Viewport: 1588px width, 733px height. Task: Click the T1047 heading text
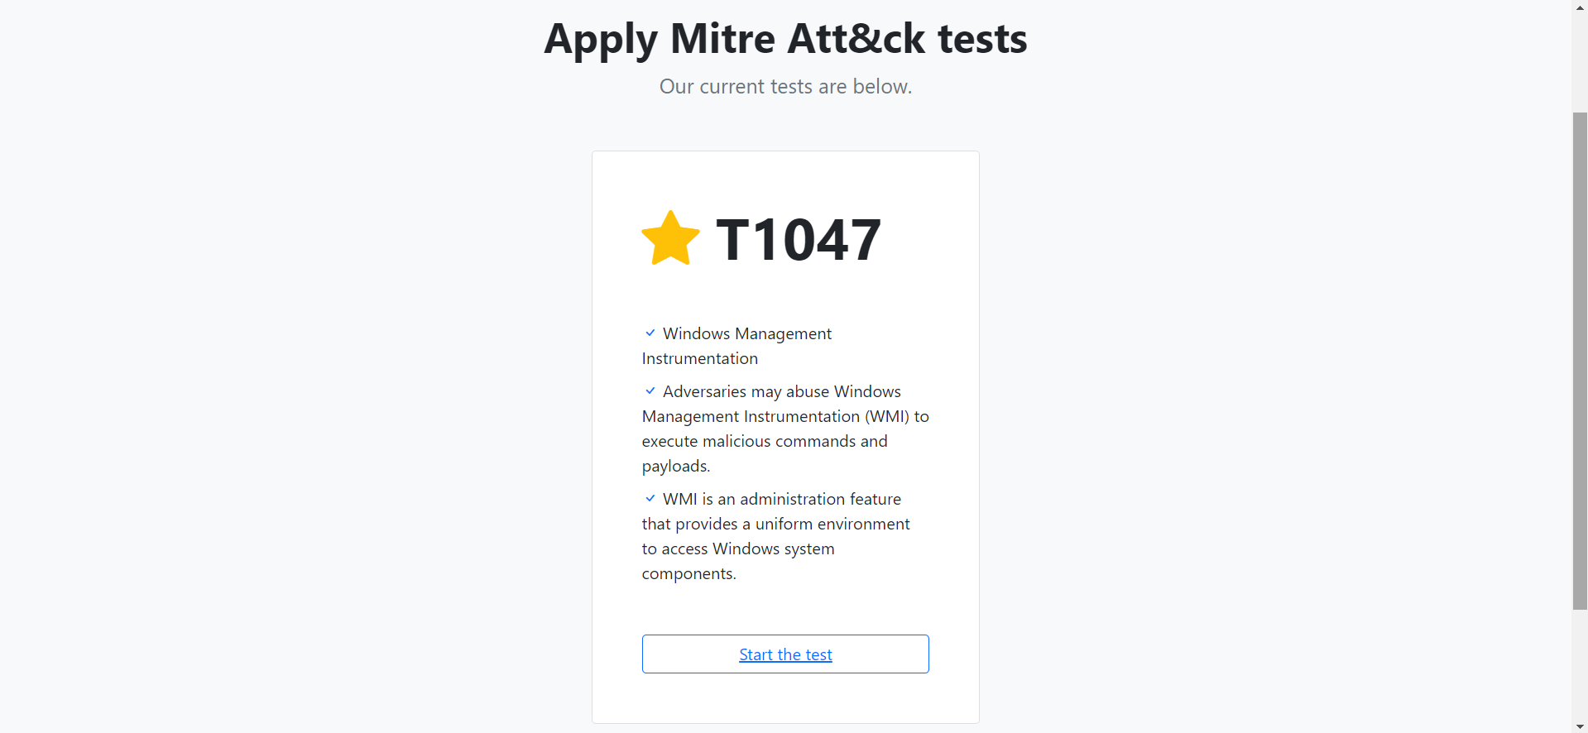tap(797, 238)
